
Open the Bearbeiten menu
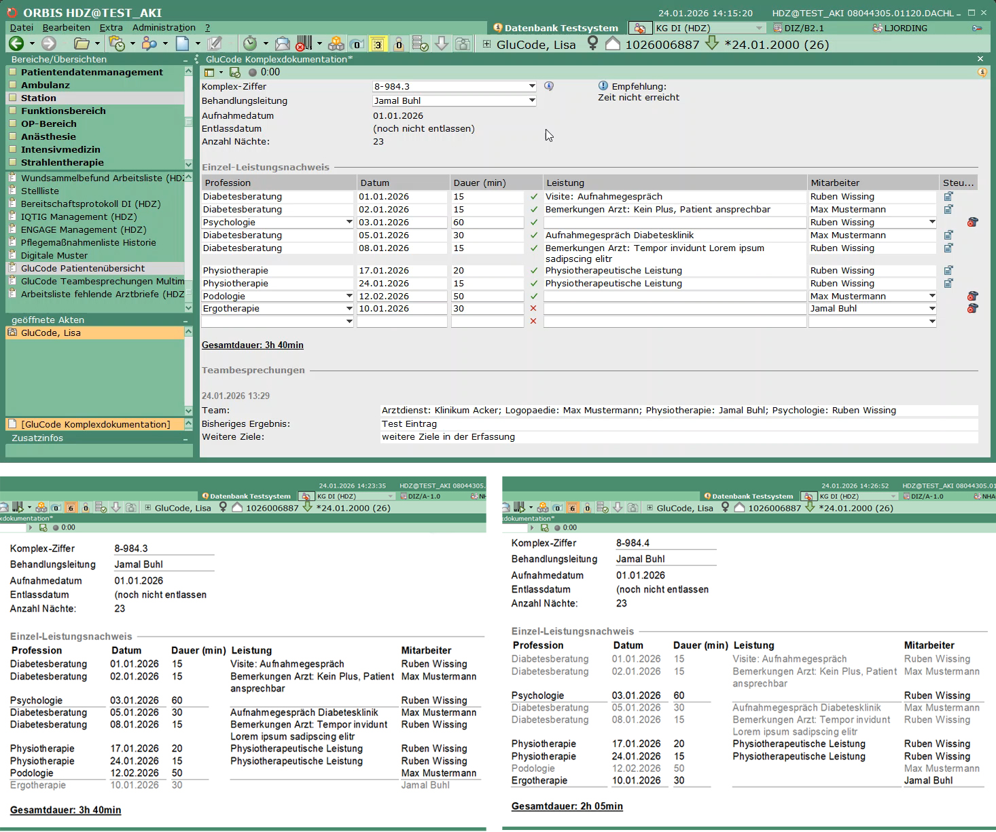[66, 28]
